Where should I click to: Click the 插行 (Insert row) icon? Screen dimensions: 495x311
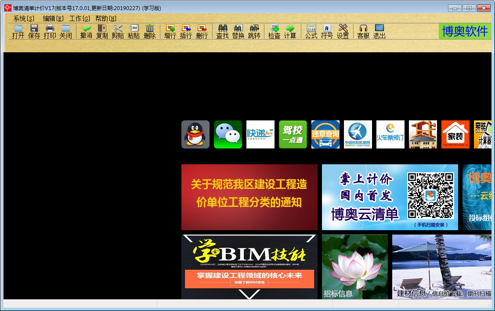click(x=186, y=32)
